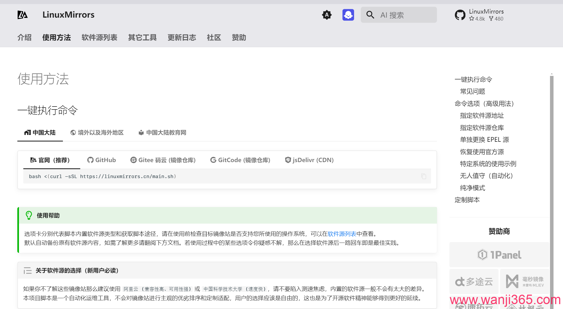Jump to 常见问题 in table of contents
The width and height of the screenshot is (563, 309).
click(x=472, y=92)
